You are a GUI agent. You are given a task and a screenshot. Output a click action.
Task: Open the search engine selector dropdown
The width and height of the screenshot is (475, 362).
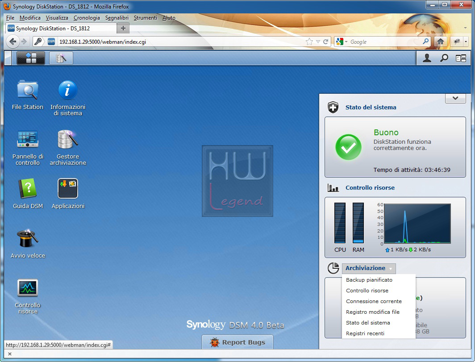click(x=346, y=42)
